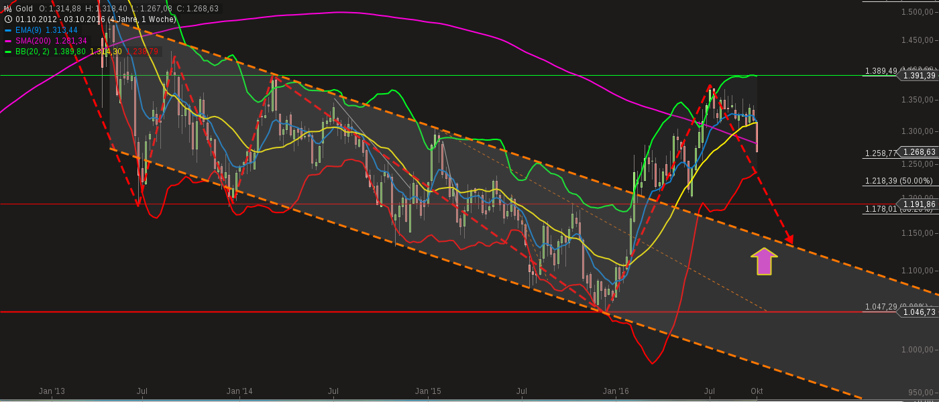Click the 1.100,00 price axis label
This screenshot has height=402, width=939.
point(919,271)
